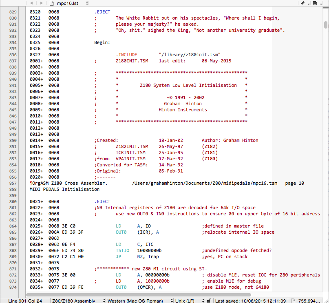Click the JP instruction on line 869
329x303 pixels.
coord(118,257)
